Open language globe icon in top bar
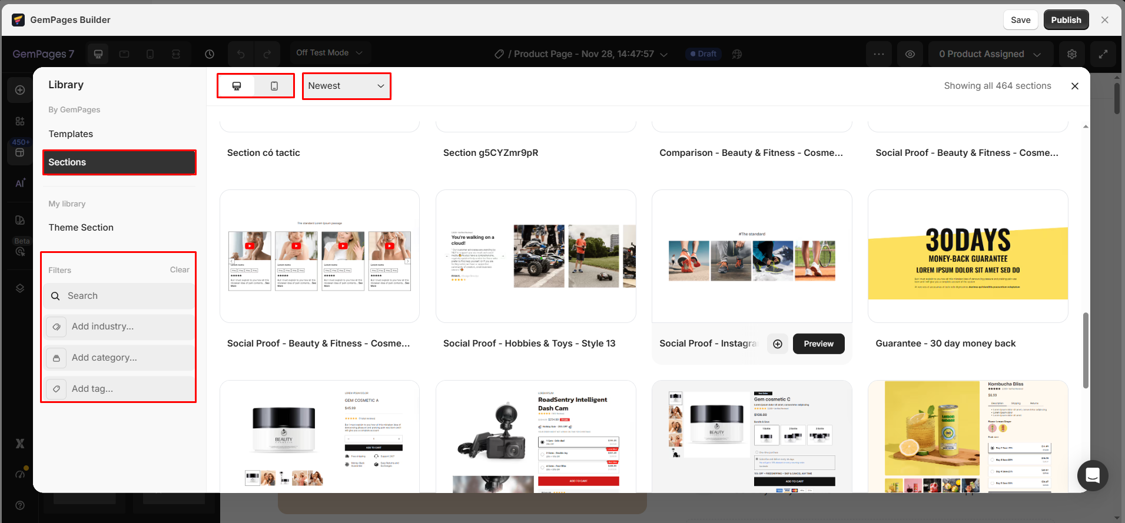 pos(737,54)
